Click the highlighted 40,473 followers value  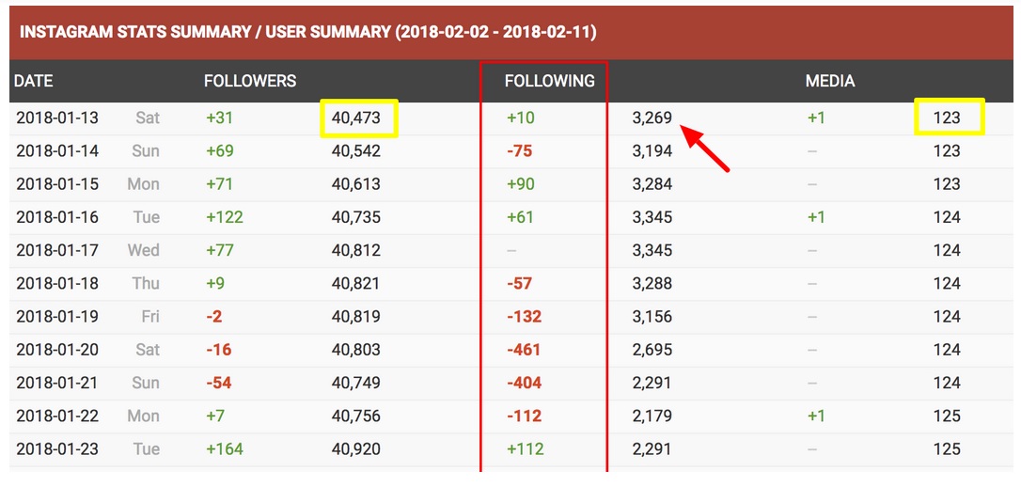[359, 118]
